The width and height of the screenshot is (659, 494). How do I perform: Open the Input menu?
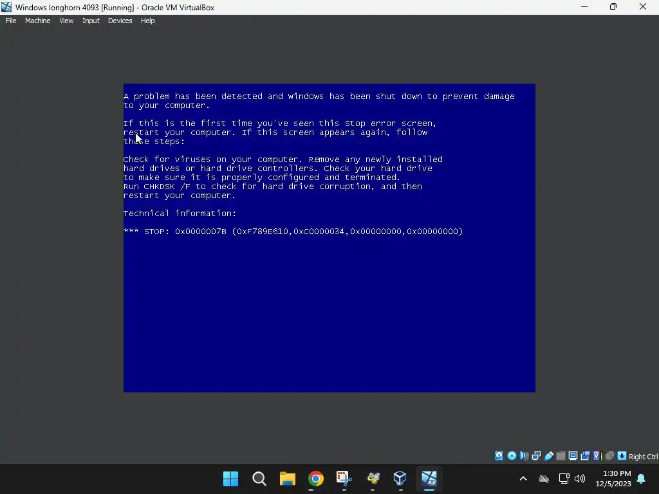[x=91, y=21]
